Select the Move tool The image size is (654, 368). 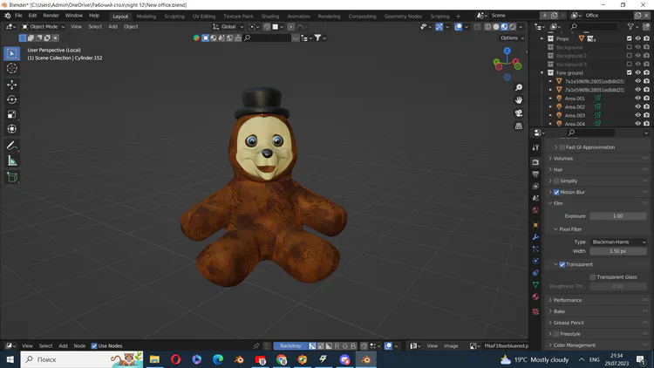click(11, 85)
